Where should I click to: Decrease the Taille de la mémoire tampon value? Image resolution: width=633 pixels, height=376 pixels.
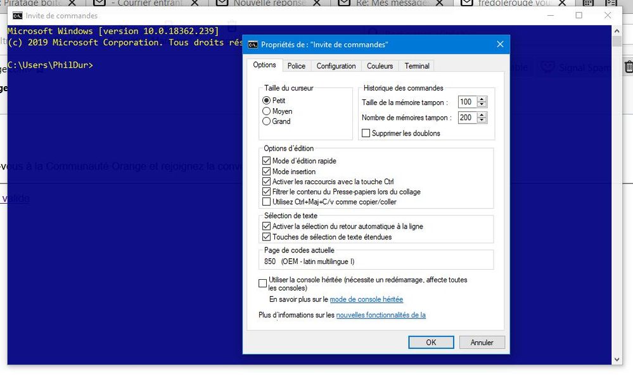(482, 104)
